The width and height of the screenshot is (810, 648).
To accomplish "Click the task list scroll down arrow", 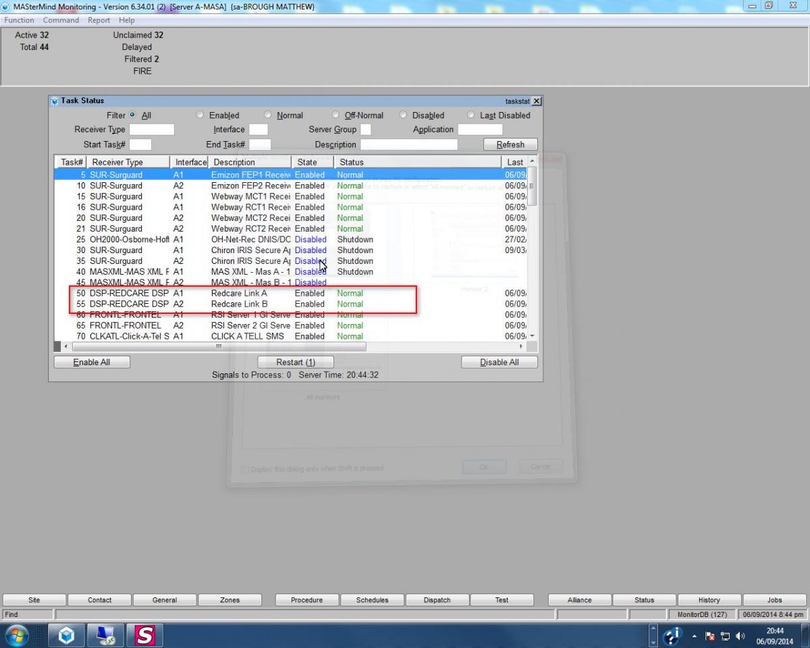I will click(532, 335).
